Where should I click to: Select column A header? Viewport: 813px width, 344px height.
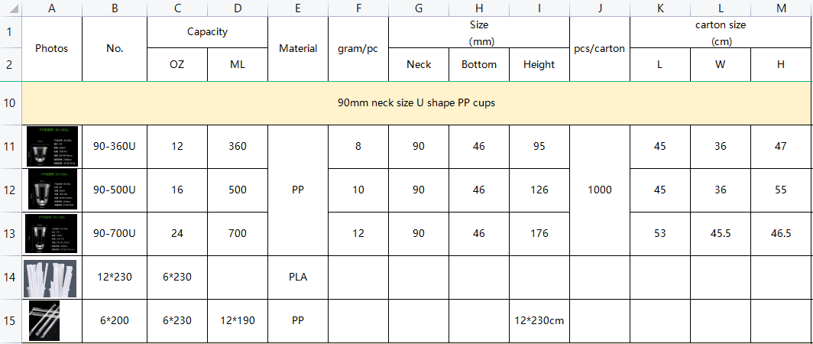coord(51,8)
